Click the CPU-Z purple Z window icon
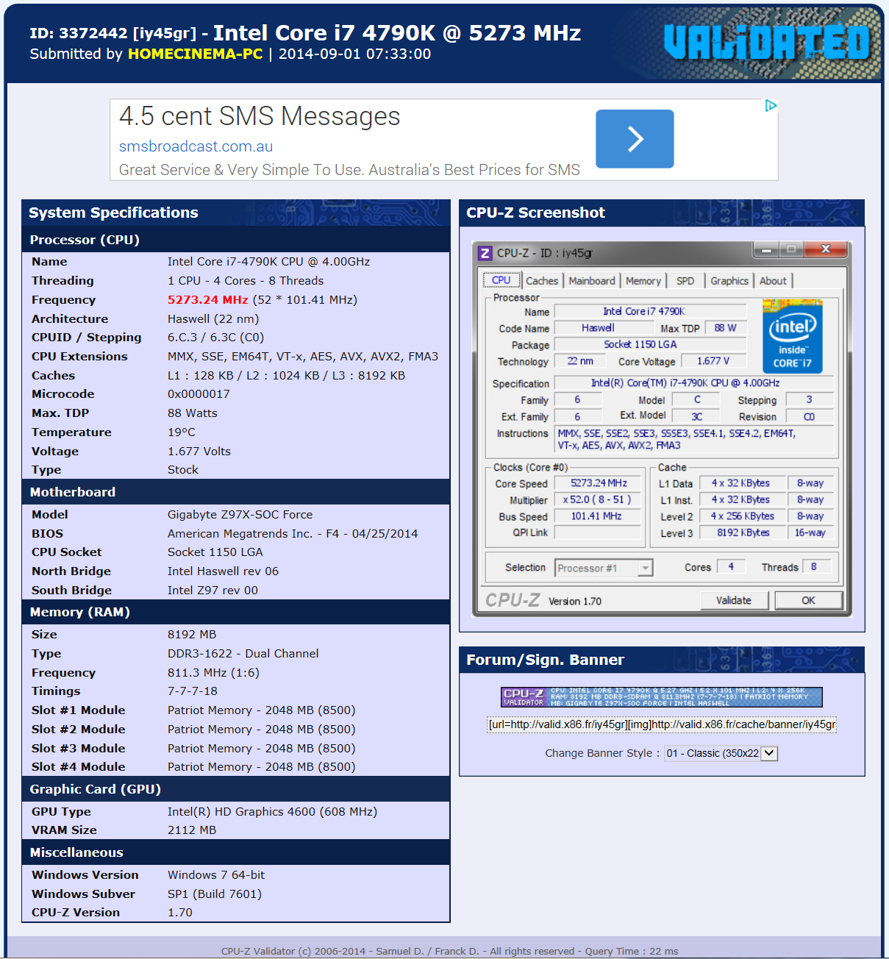Screen dimensions: 889x959 (x=485, y=253)
